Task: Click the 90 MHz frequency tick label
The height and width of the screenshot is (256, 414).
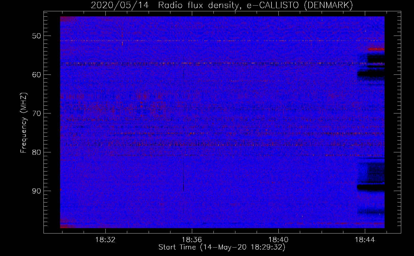Action: [x=37, y=191]
